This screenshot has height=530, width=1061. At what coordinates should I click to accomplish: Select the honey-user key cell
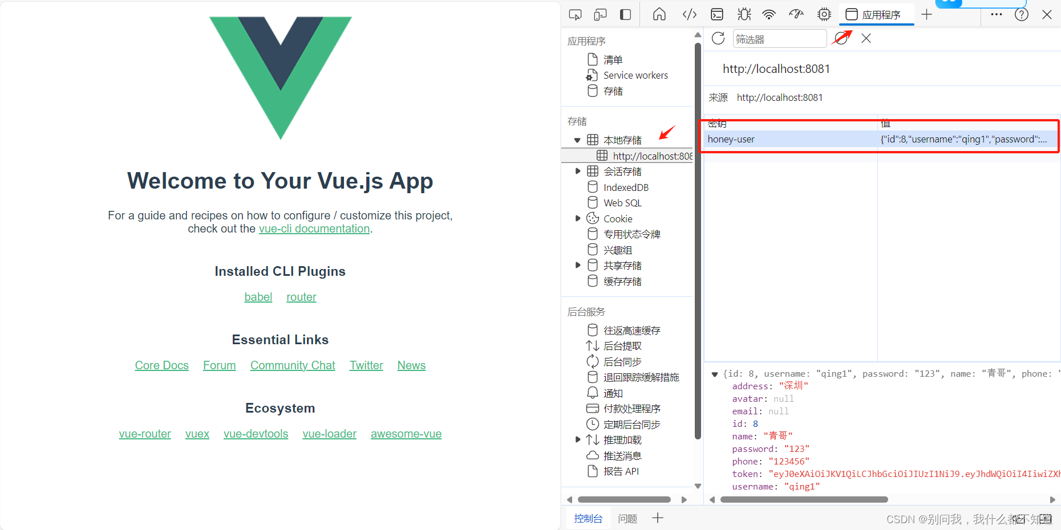click(791, 139)
